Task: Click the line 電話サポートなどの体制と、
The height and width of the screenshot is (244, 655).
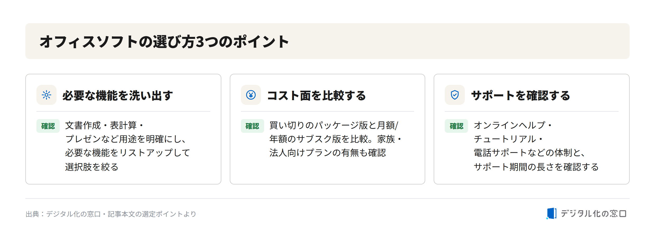Action: coord(530,153)
